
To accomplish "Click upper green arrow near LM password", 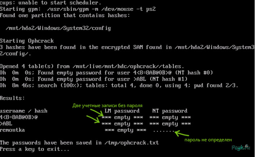I will pos(97,112).
